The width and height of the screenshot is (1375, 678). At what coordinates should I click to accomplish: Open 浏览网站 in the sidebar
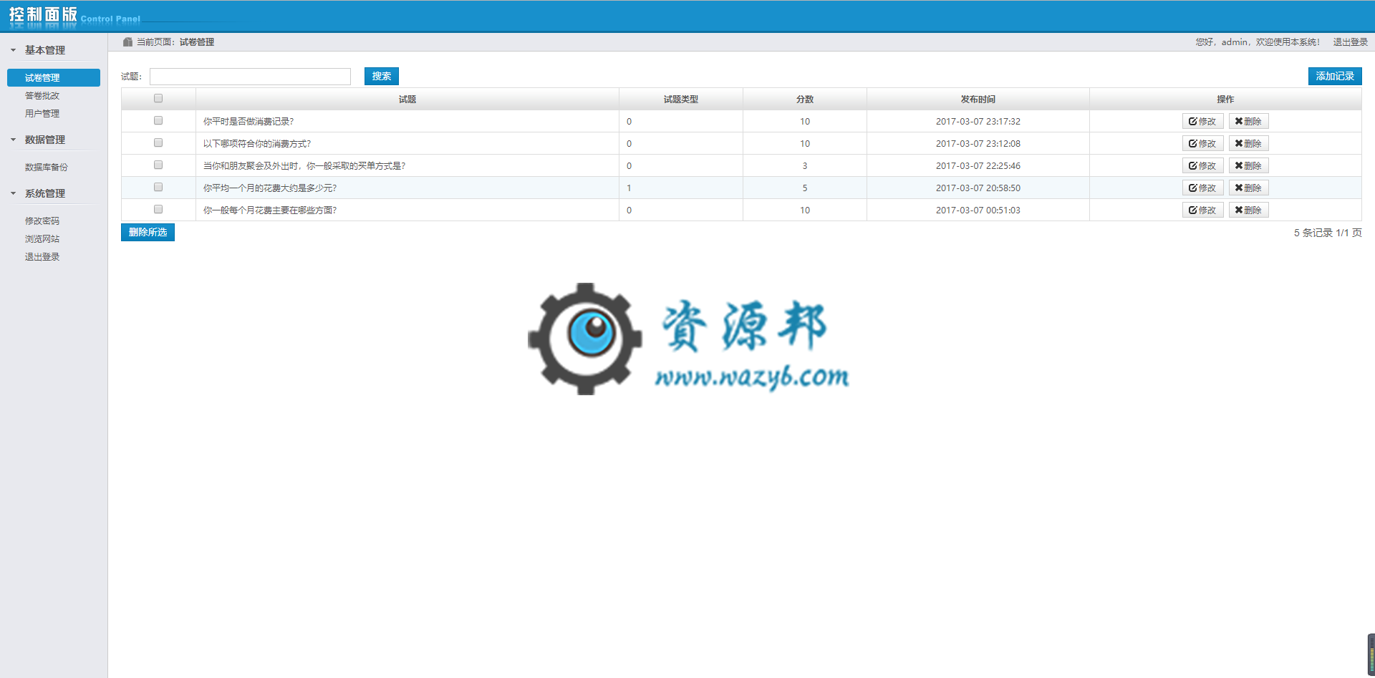pos(42,239)
